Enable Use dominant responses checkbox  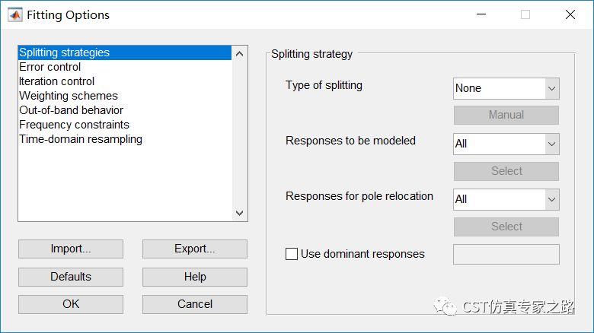pyautogui.click(x=292, y=254)
